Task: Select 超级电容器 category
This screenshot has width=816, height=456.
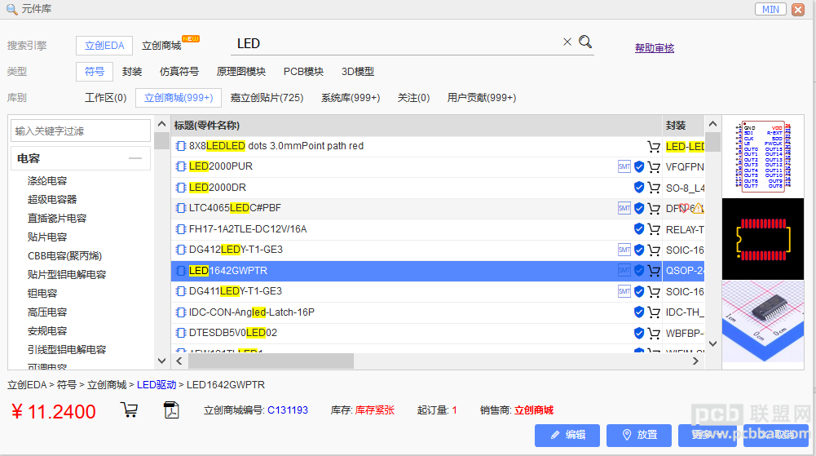Action: (52, 200)
